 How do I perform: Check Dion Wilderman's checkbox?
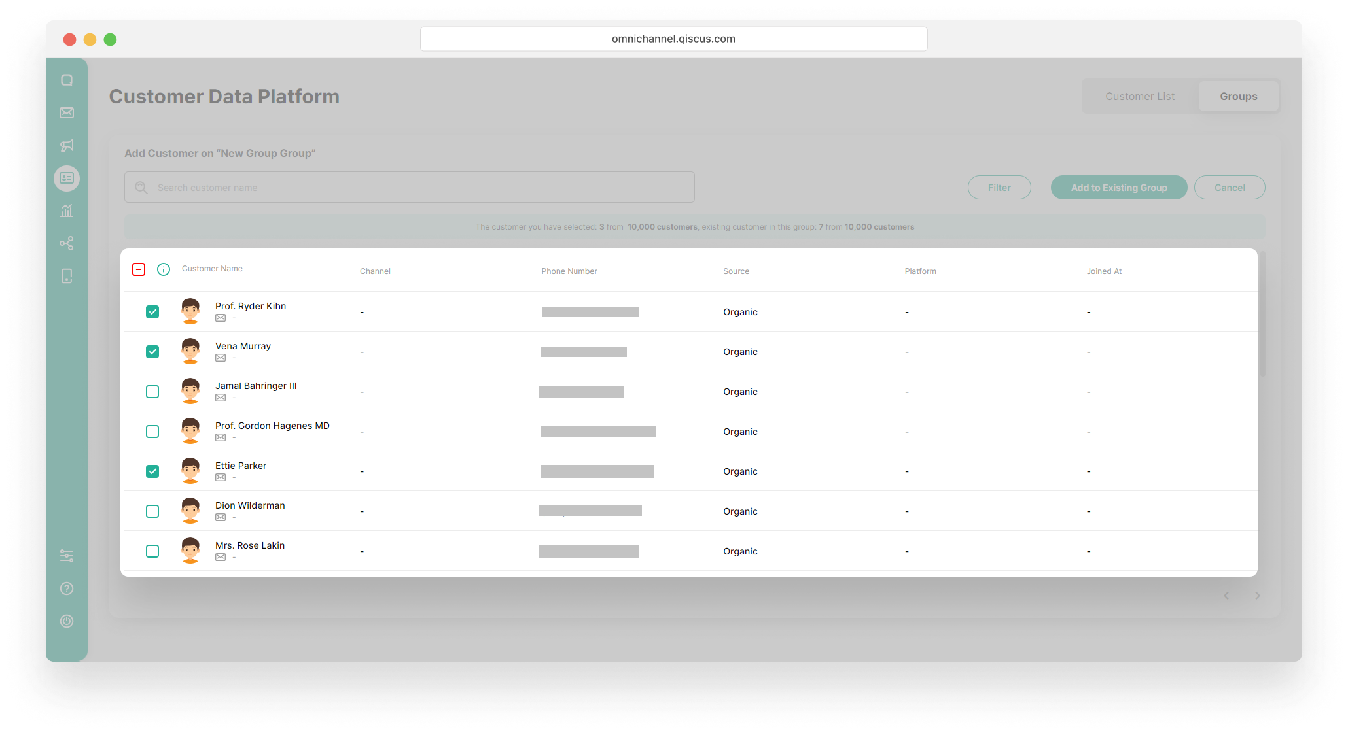click(152, 511)
